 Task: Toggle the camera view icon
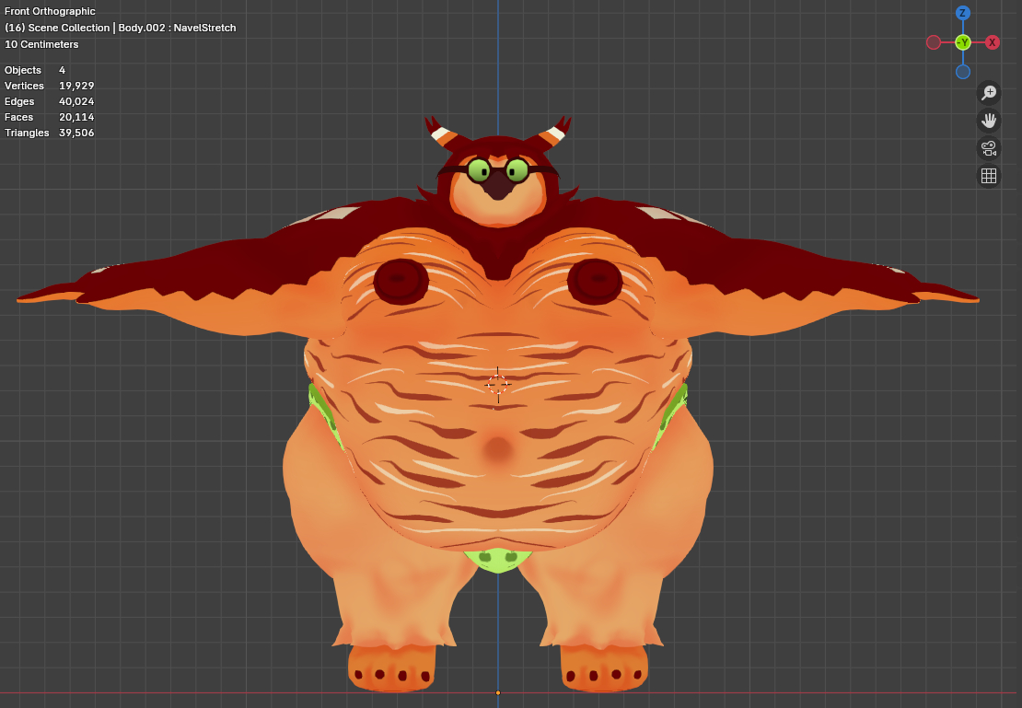pyautogui.click(x=989, y=148)
